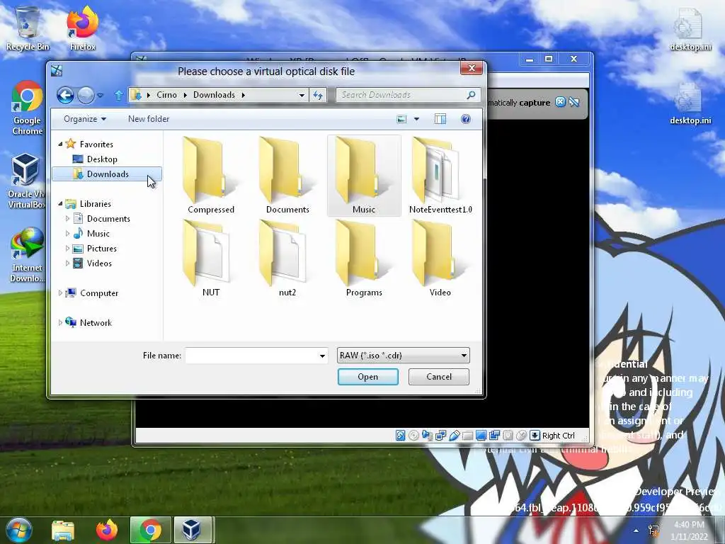
Task: Create a New folder
Action: click(149, 119)
